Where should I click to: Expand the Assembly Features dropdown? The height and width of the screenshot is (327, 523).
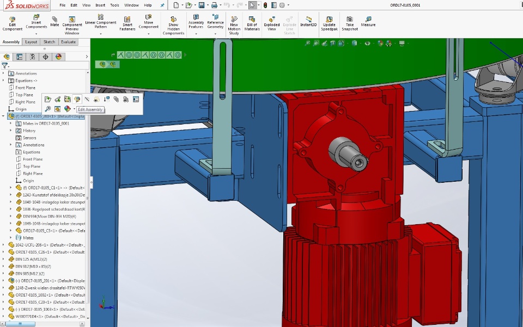(x=196, y=34)
